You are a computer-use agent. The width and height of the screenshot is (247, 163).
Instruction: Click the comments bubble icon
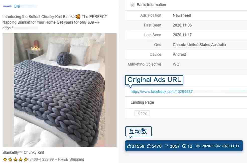tap(149, 146)
